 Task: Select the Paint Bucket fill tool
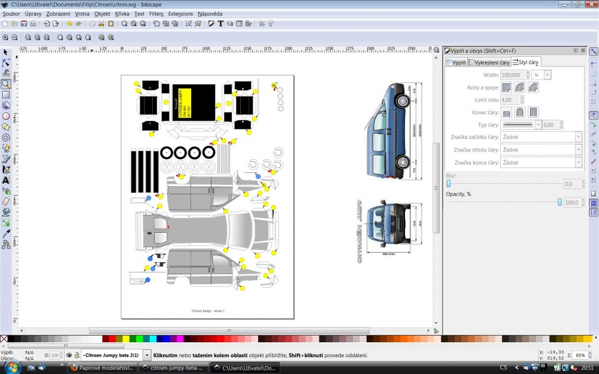click(x=6, y=212)
